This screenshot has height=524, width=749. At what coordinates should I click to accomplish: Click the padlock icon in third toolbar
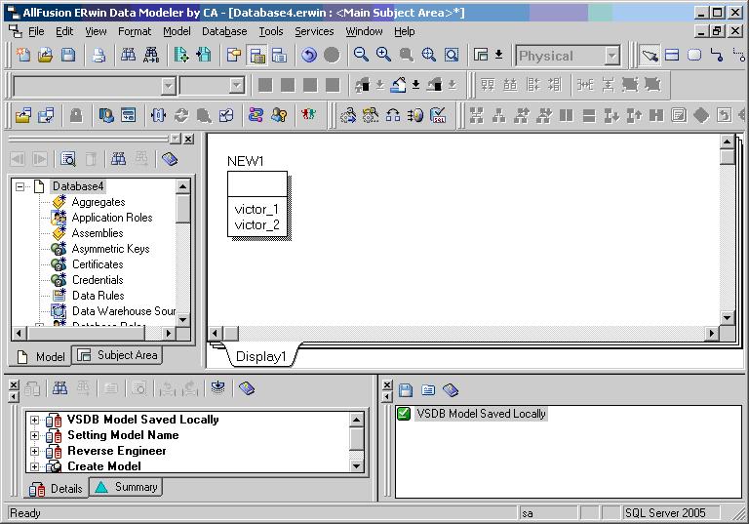click(x=76, y=115)
